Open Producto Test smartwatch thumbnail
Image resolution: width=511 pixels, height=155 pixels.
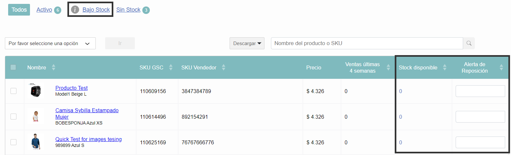36,90
